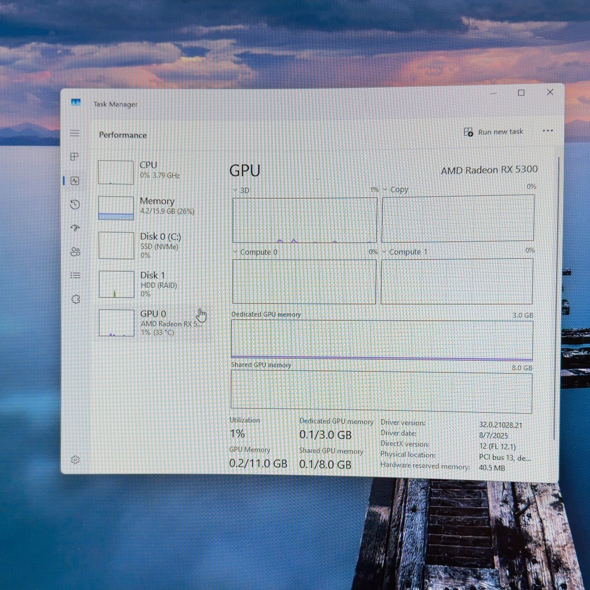Click the Utilization 1% value
This screenshot has width=590, height=590.
click(x=237, y=434)
